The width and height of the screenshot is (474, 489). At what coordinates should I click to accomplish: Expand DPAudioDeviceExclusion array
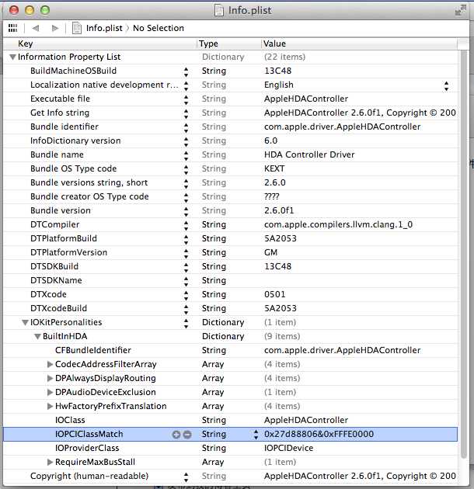tap(50, 392)
